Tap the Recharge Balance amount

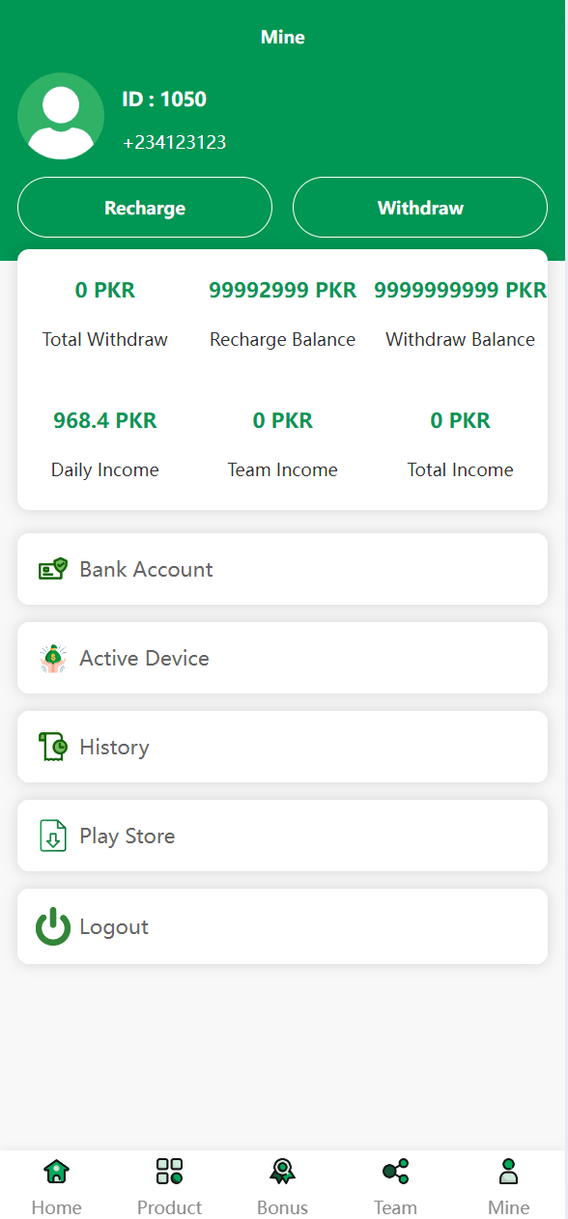pyautogui.click(x=282, y=290)
